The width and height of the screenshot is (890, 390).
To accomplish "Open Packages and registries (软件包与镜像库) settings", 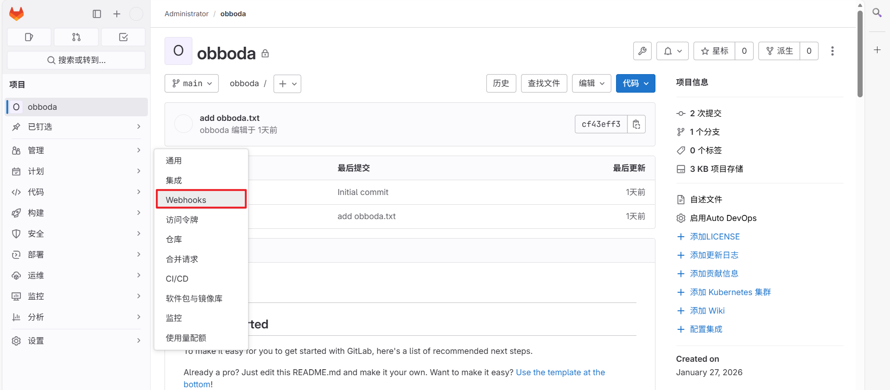I will click(201, 298).
